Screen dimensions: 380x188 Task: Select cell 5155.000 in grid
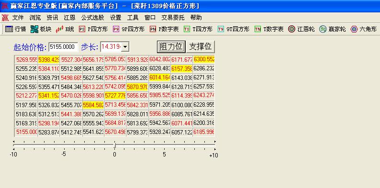[26, 132]
